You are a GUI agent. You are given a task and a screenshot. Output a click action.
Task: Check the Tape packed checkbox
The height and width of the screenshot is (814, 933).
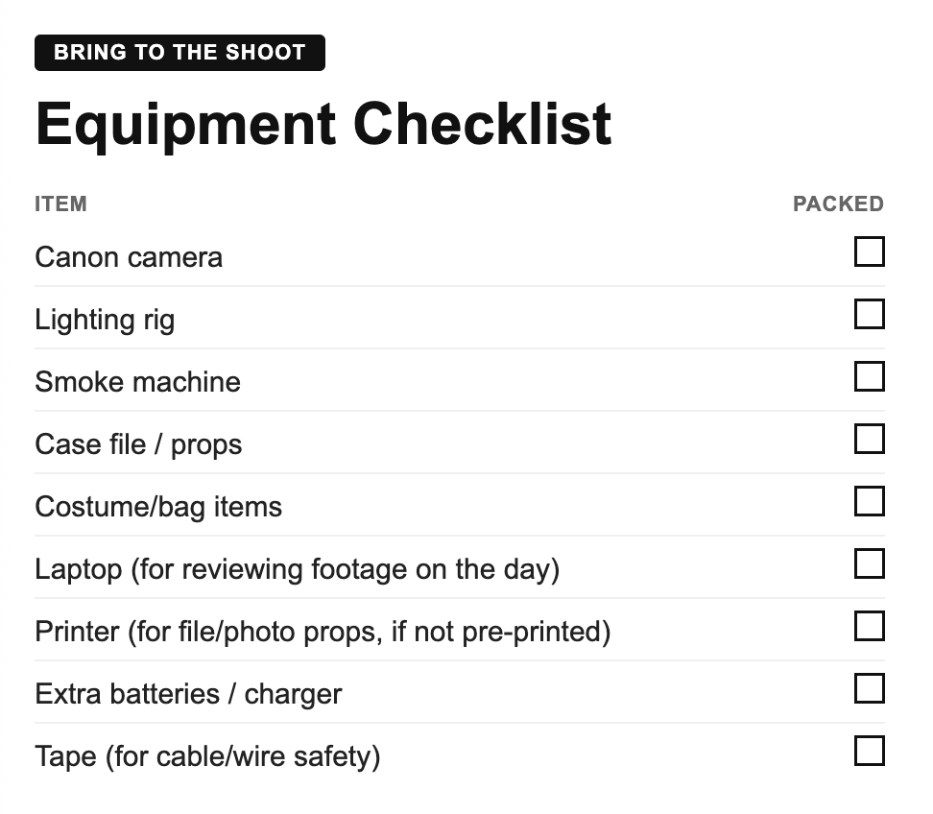[870, 751]
